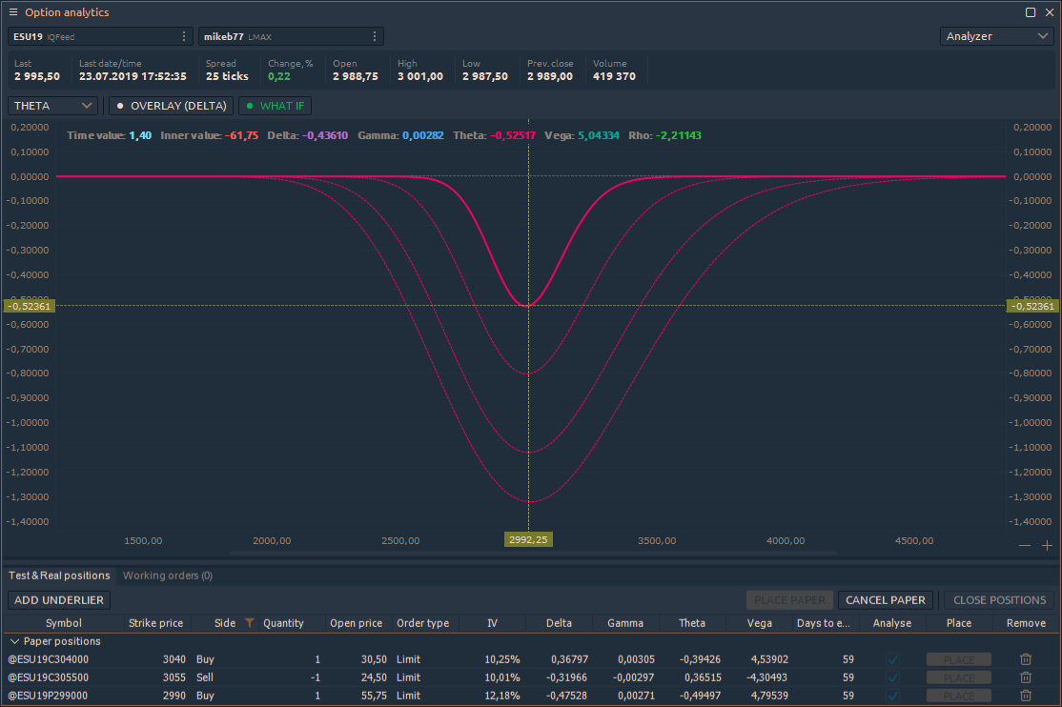Toggle the Analyse checkbox for @ESU19P299000
This screenshot has height=707, width=1062.
click(892, 696)
